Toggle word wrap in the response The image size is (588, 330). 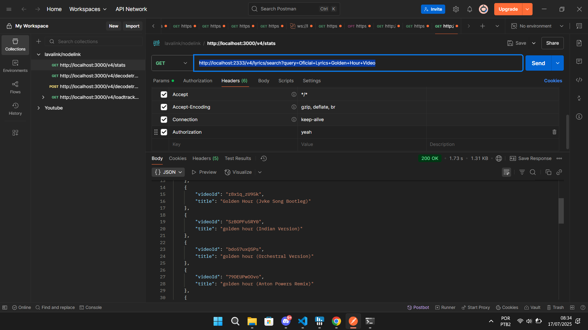coord(506,172)
